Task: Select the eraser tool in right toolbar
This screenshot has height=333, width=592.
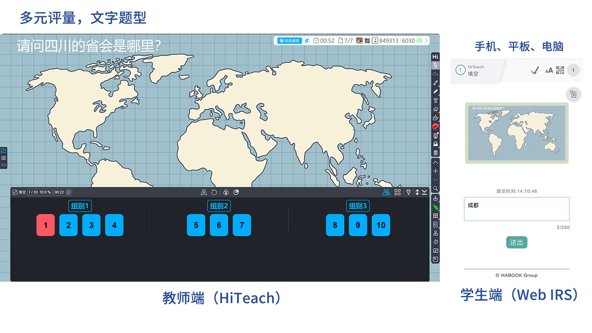Action: pos(435,109)
